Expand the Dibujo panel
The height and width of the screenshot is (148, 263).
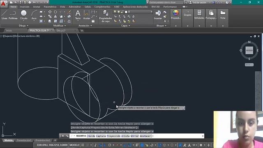click(23, 25)
